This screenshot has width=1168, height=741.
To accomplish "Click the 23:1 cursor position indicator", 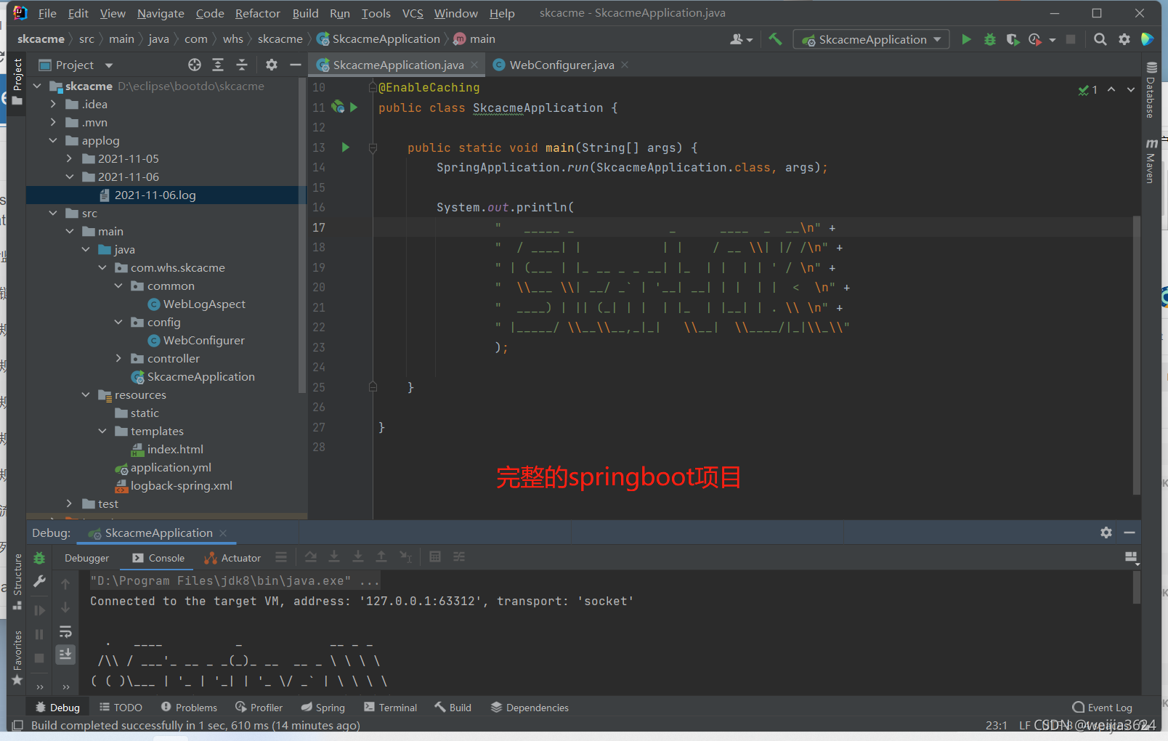I will [x=997, y=725].
